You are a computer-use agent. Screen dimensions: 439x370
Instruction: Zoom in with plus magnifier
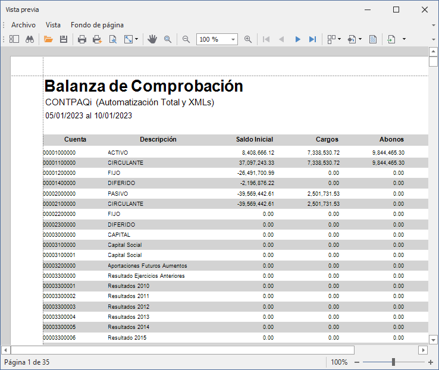pos(248,39)
